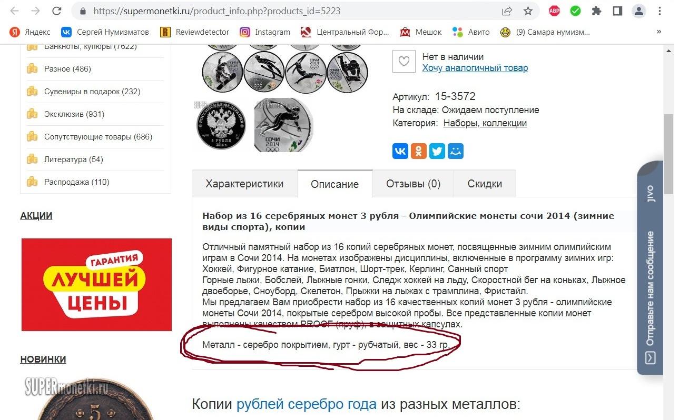Open the Отзывы (0) tab
Viewport: 679px width, 420px height.
413,184
